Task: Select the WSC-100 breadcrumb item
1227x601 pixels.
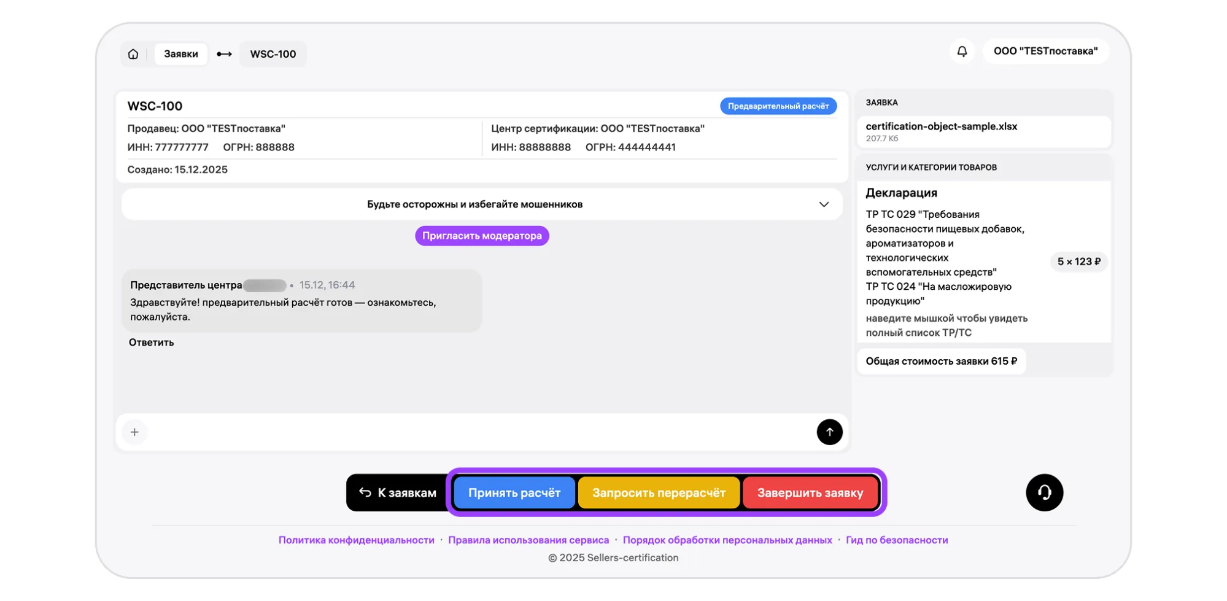Action: [273, 54]
